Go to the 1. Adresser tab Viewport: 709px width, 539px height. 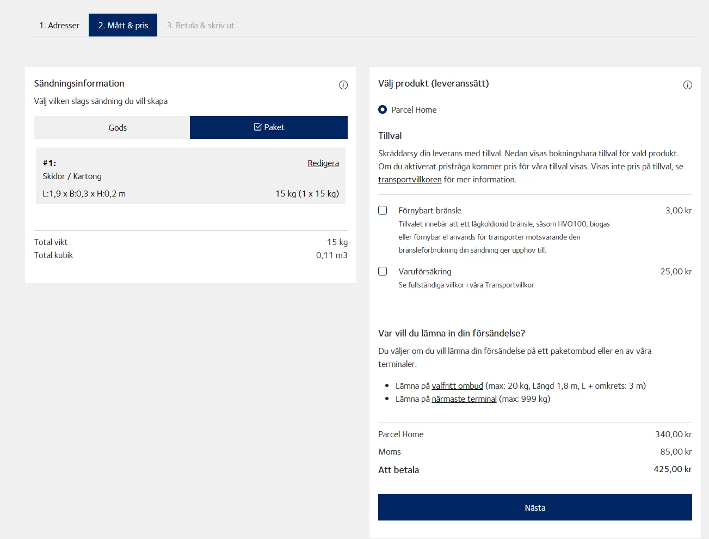(59, 25)
